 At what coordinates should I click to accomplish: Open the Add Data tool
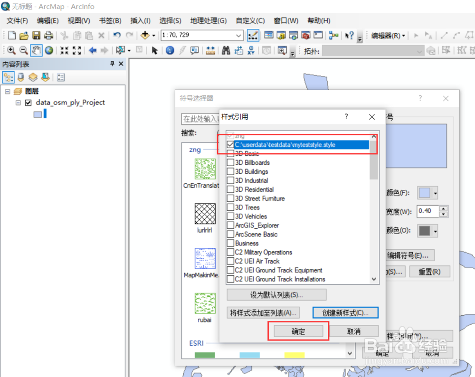[x=145, y=35]
